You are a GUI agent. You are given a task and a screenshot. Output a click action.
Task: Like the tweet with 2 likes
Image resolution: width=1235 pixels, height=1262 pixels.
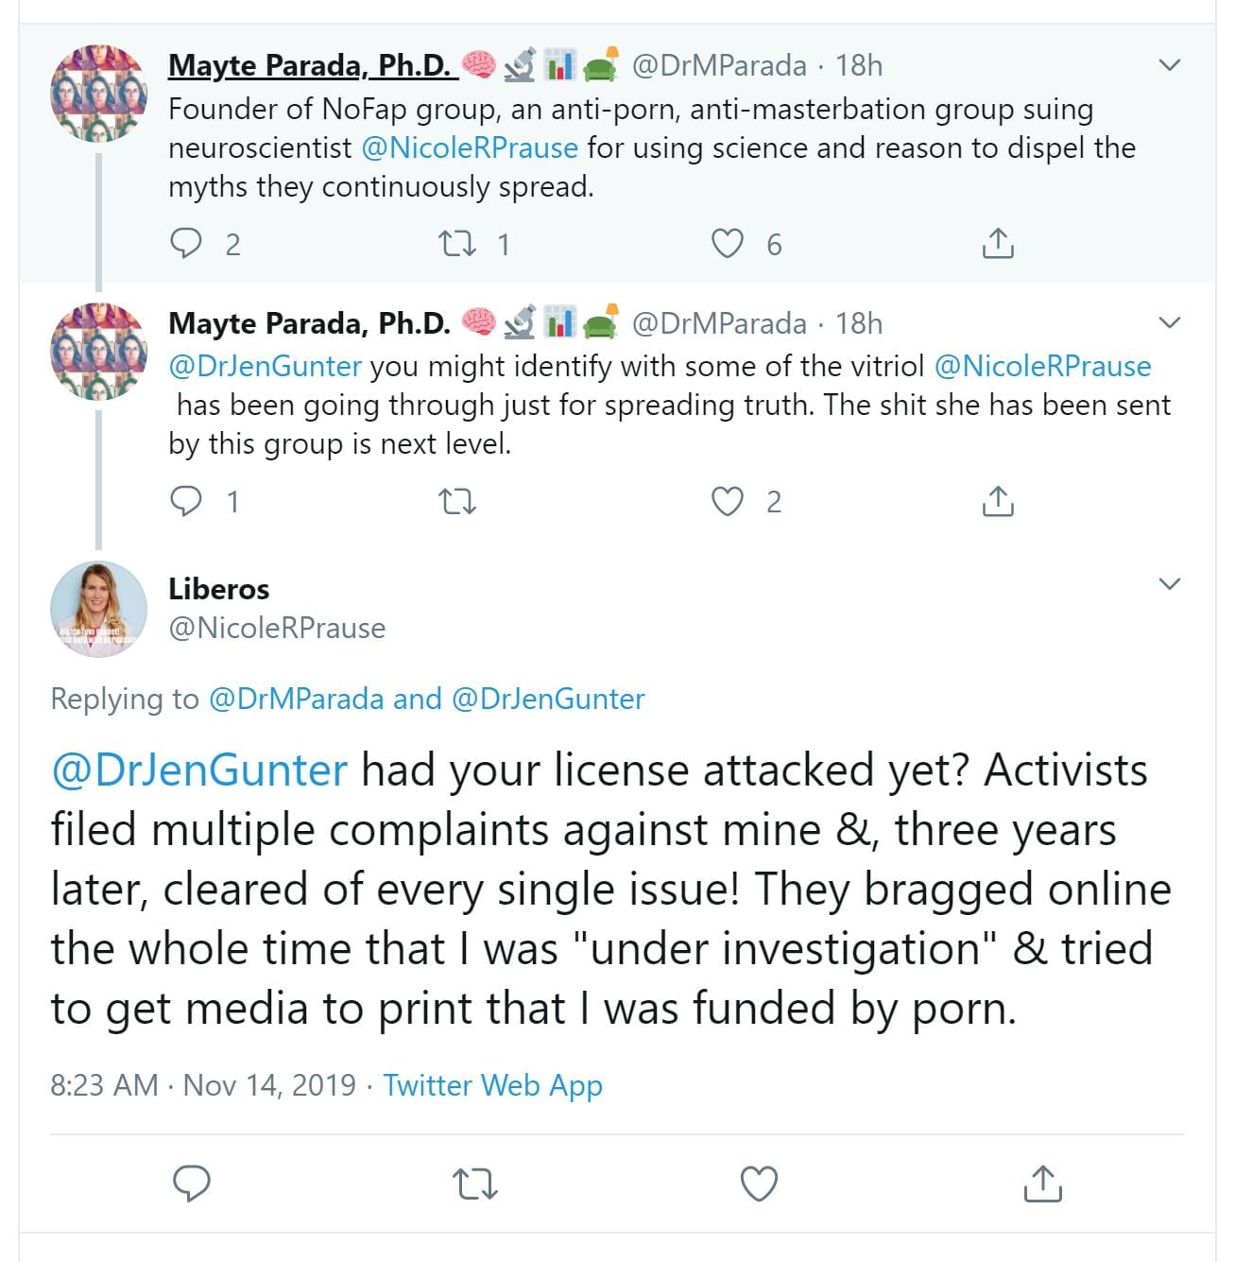click(727, 501)
